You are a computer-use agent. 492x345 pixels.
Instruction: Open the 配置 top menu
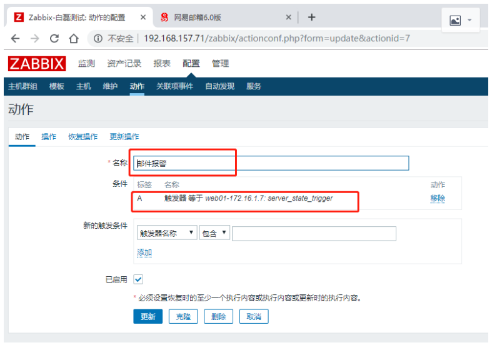(191, 64)
